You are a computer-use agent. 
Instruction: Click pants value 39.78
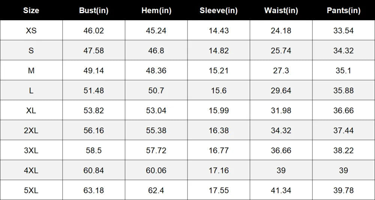(343, 190)
